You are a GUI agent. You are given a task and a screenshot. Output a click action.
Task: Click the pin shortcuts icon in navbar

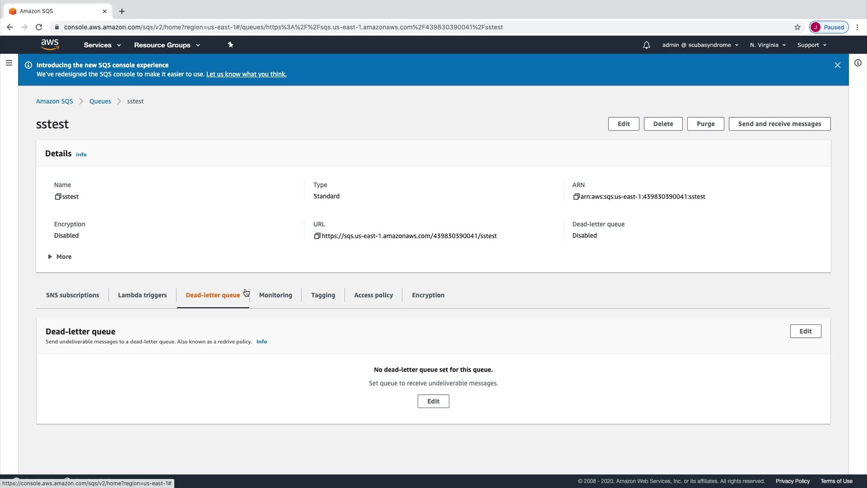pyautogui.click(x=230, y=45)
